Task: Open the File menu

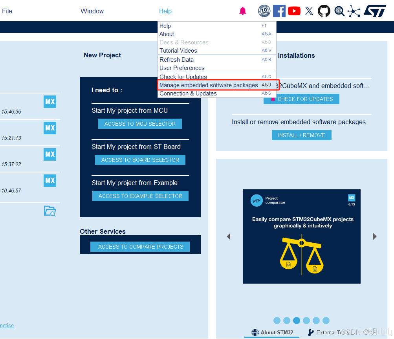Action: 7,11
